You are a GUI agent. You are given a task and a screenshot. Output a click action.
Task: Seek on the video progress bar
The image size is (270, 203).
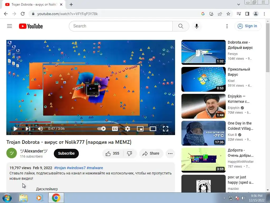(x=91, y=122)
